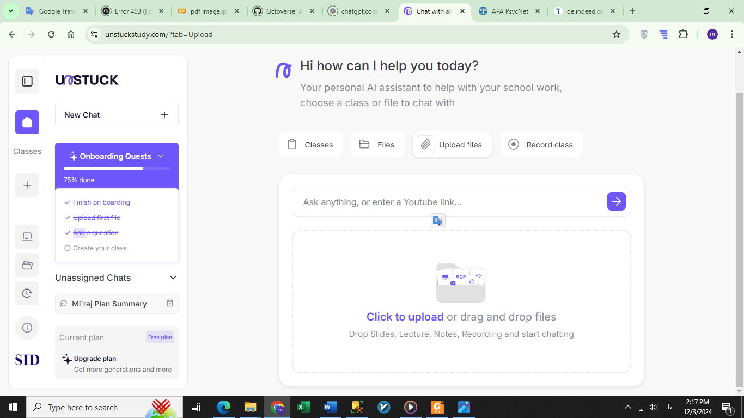The height and width of the screenshot is (418, 744).
Task: View site information next to the URL
Action: (94, 34)
